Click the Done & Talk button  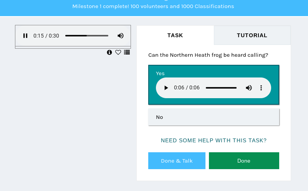(177, 161)
